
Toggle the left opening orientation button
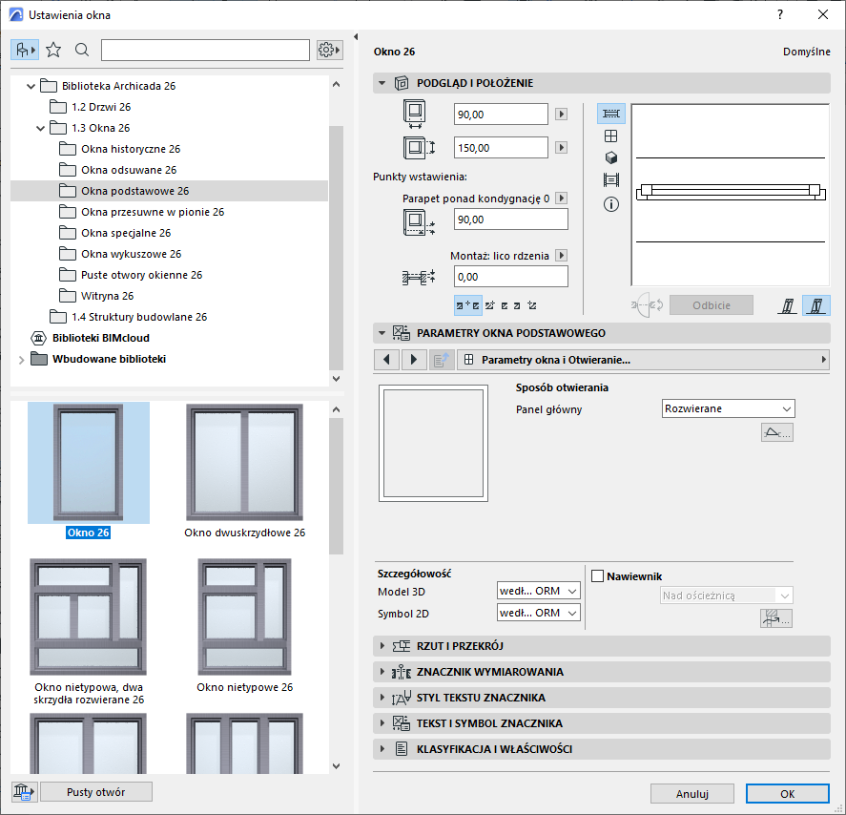pos(788,305)
